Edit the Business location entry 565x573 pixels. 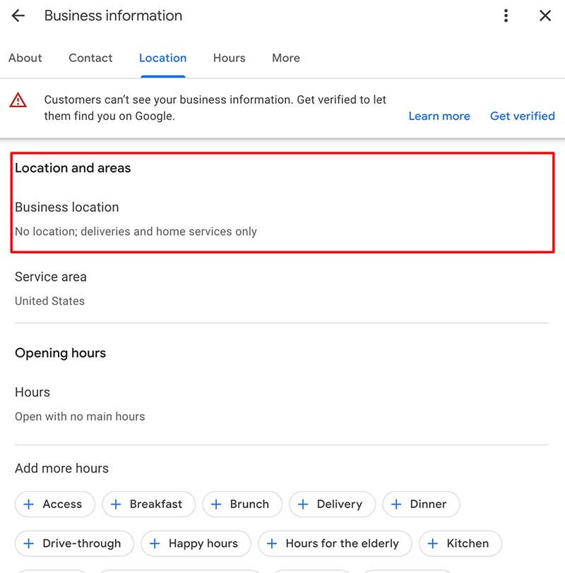136,219
